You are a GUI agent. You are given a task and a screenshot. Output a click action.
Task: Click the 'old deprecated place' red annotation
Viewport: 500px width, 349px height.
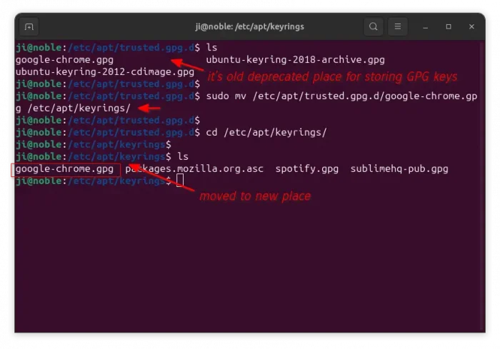point(331,76)
